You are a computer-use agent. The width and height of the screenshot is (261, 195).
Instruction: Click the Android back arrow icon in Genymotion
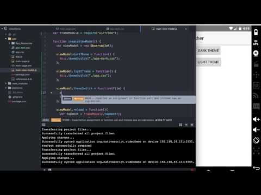coord(256,168)
